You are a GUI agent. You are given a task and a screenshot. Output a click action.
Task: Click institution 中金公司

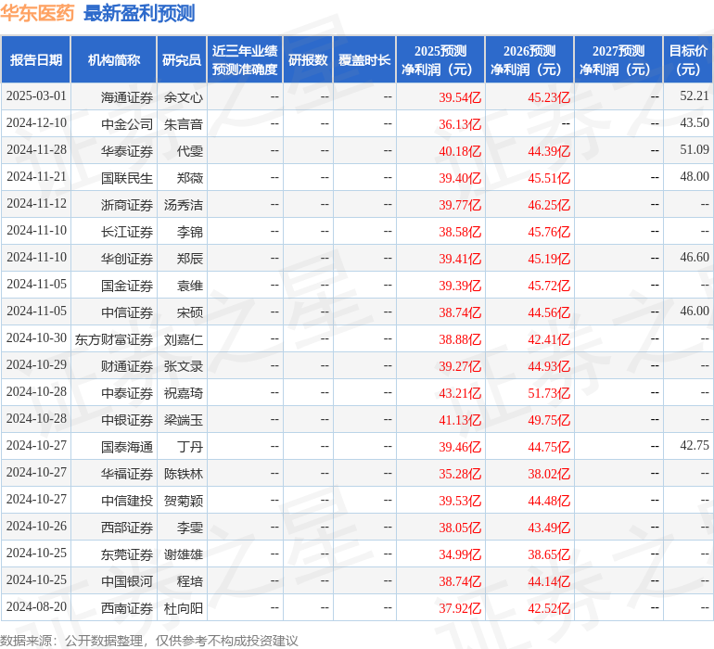(127, 124)
